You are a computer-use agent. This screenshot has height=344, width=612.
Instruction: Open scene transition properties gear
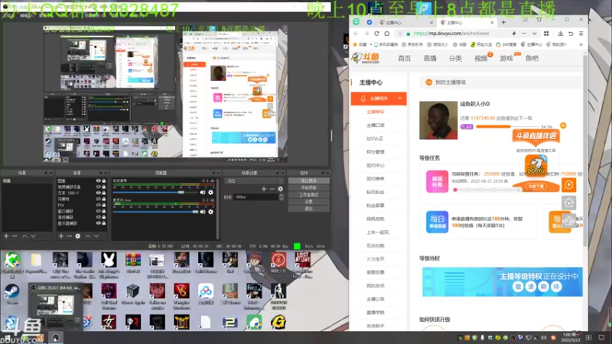(280, 189)
